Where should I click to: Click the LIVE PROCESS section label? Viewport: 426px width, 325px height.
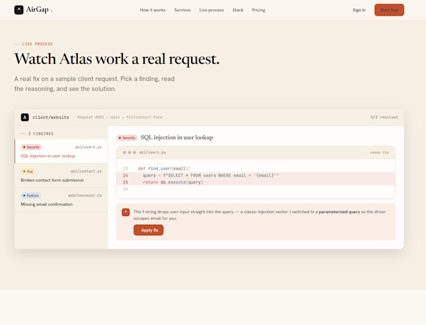click(38, 44)
